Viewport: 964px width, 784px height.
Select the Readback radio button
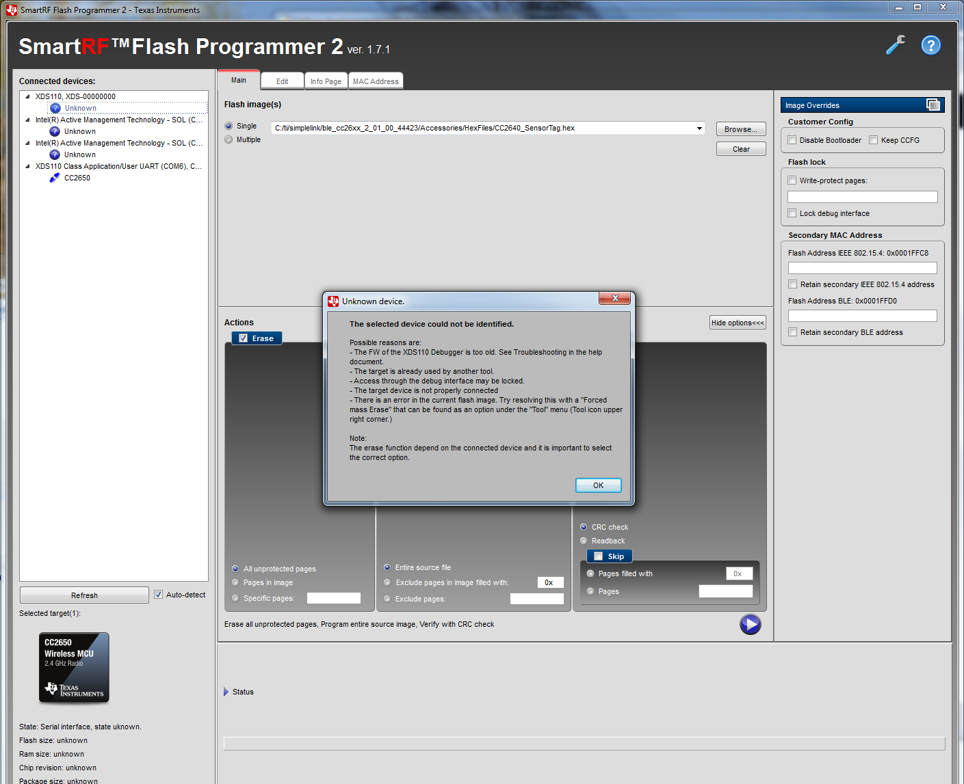pyautogui.click(x=584, y=541)
